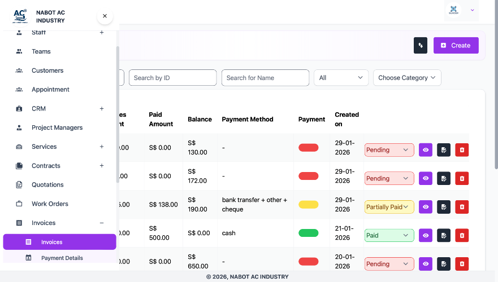Click the green payment indicator

pos(309,233)
